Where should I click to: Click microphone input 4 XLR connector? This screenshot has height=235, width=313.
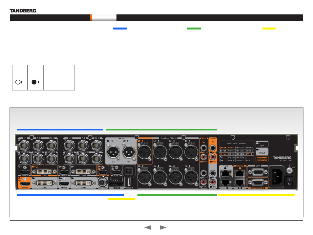(191, 152)
